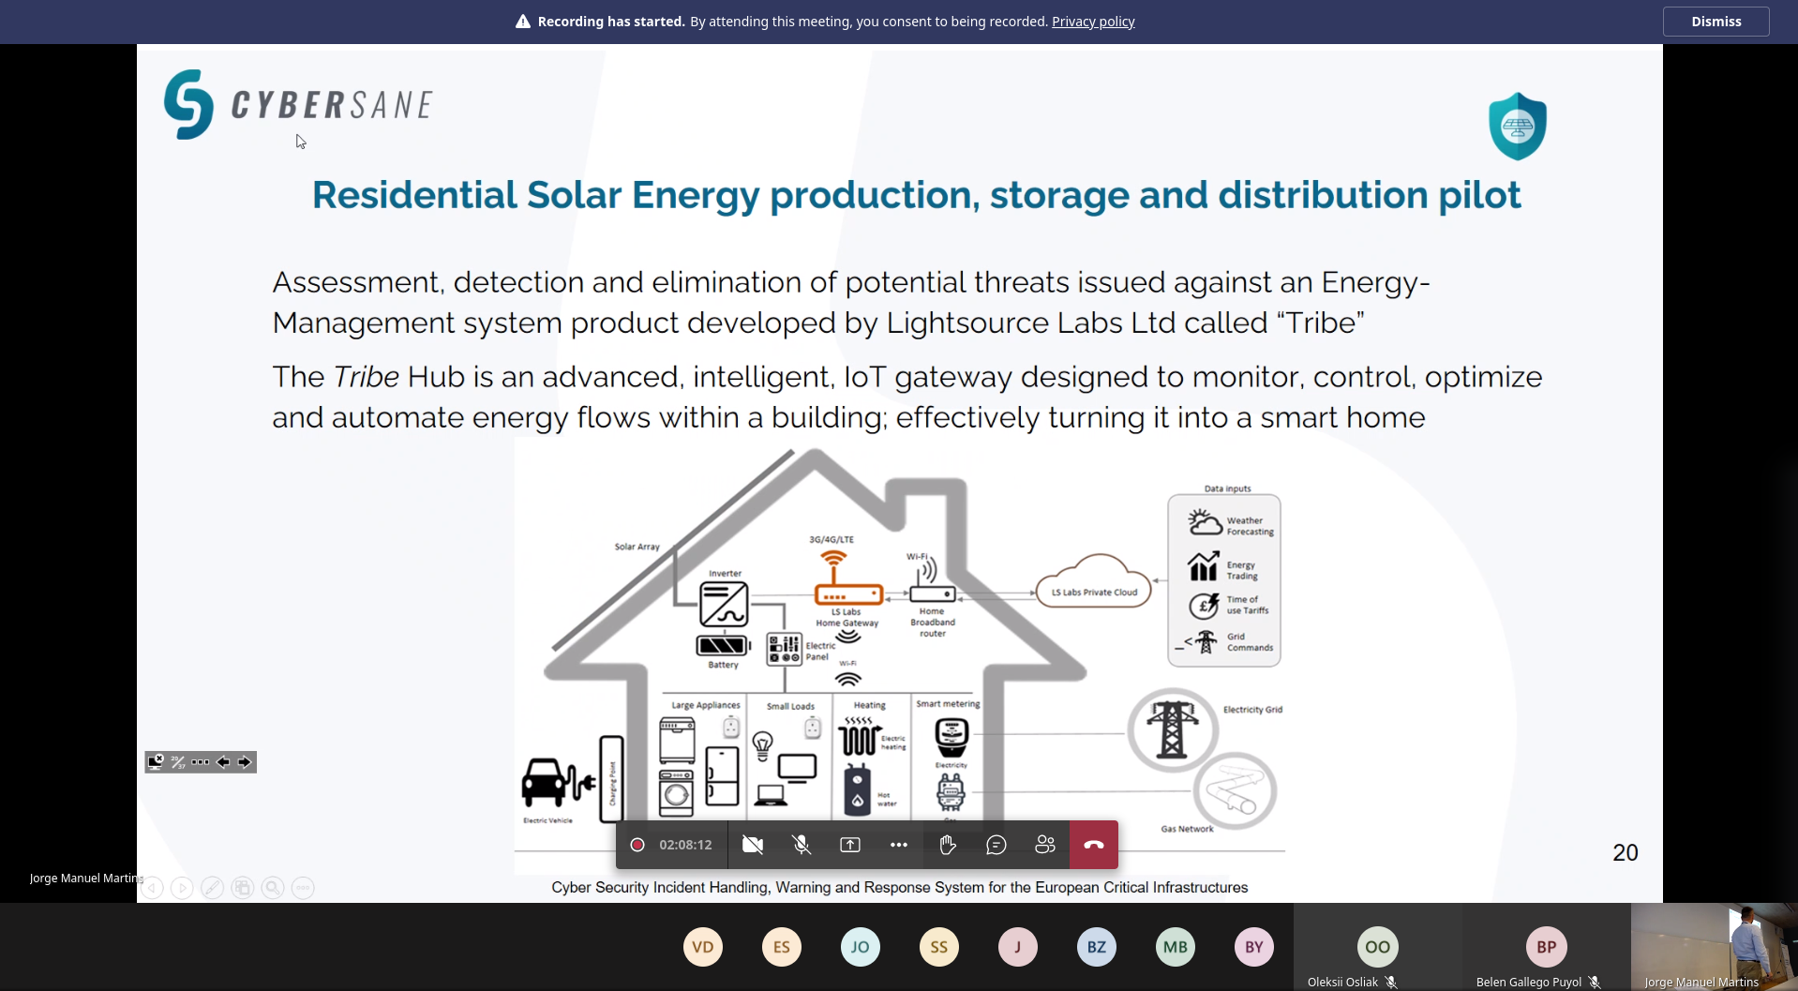Click Belen Gallego Puyol's muted microphone icon
1798x991 pixels.
pos(1595,983)
